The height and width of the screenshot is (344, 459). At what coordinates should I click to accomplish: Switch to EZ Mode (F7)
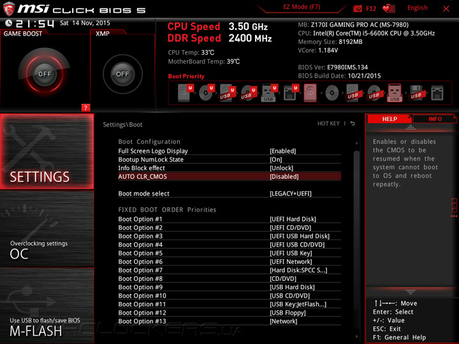pos(302,7)
